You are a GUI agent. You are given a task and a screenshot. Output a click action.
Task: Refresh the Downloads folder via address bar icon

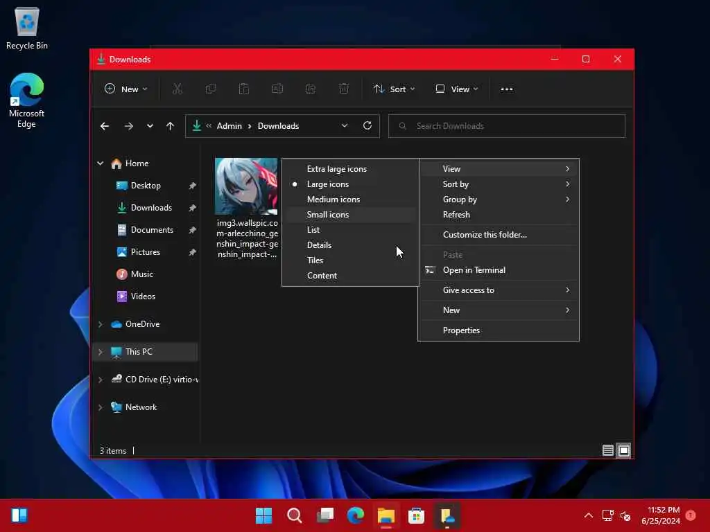[367, 126]
